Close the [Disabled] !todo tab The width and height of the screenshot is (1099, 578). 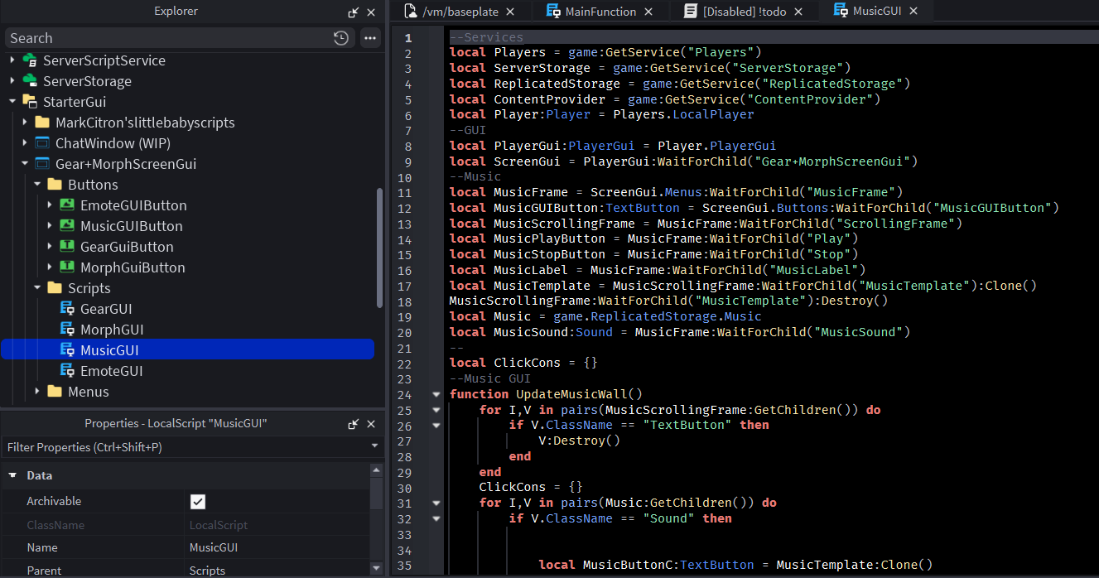tap(797, 12)
